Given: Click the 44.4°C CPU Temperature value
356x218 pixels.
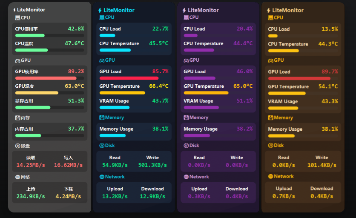Looking at the screenshot, I should [x=243, y=43].
